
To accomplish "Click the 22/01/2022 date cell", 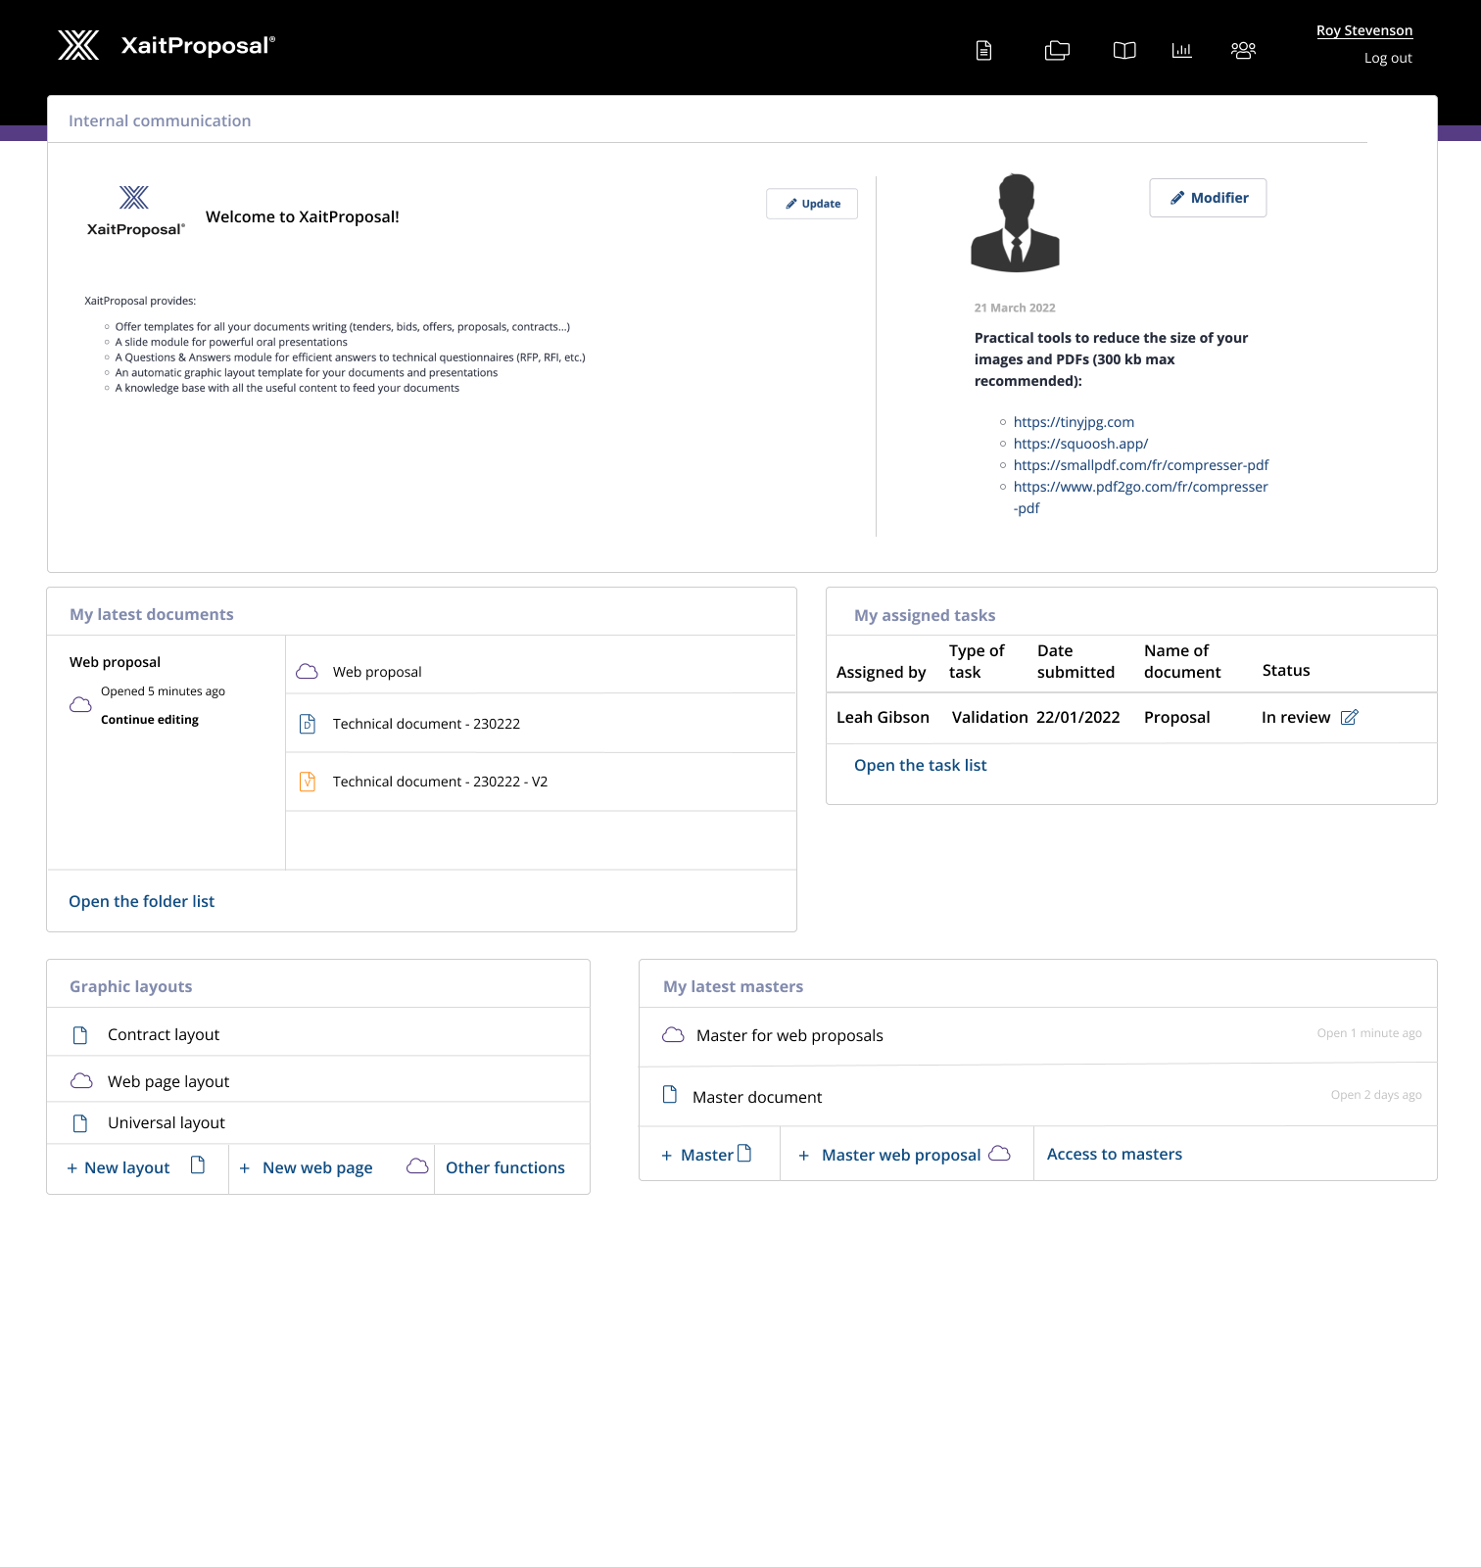I will coord(1077,717).
